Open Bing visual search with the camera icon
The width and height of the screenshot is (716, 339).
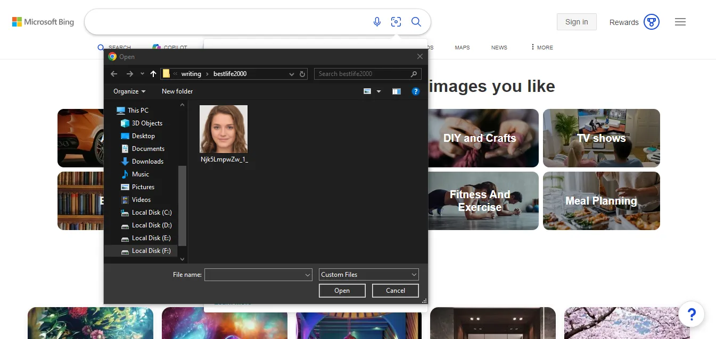click(x=396, y=22)
